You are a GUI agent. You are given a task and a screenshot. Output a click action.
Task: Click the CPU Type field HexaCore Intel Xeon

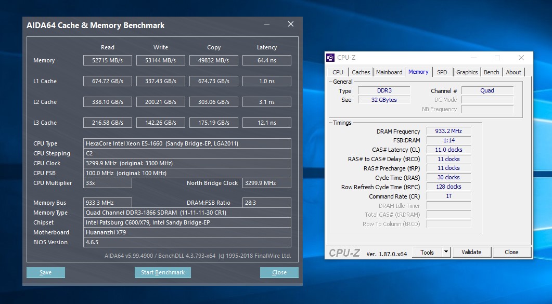(x=187, y=143)
